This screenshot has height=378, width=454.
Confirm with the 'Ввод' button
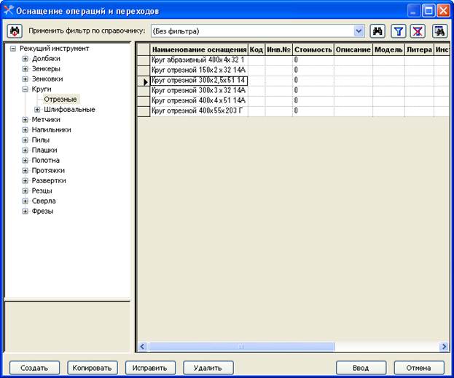(x=361, y=368)
